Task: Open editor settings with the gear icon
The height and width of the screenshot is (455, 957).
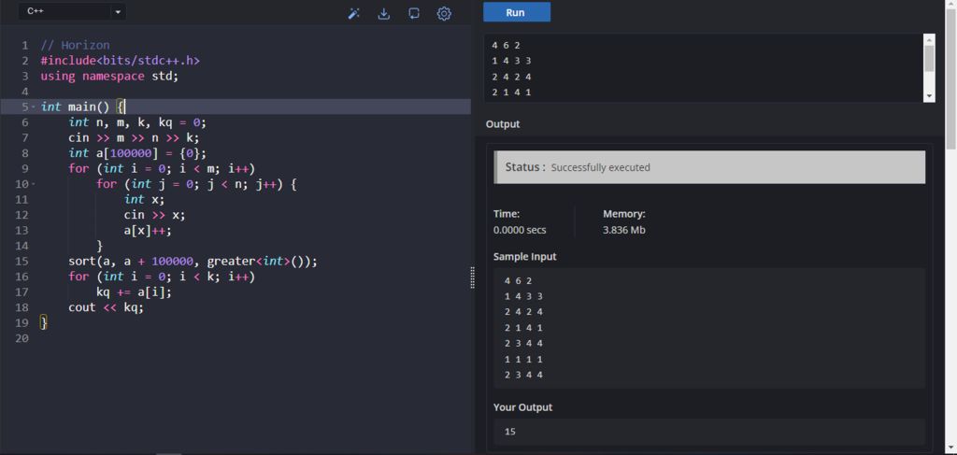Action: (x=444, y=13)
